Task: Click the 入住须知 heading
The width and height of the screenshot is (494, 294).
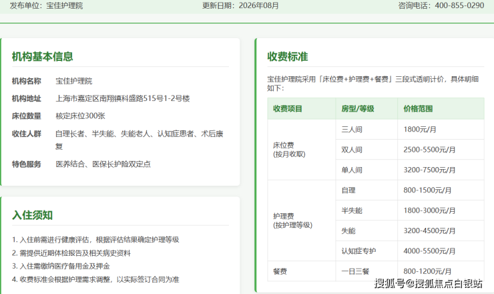Action: coord(33,215)
